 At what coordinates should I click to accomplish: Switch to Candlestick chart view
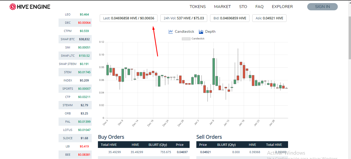point(184,32)
